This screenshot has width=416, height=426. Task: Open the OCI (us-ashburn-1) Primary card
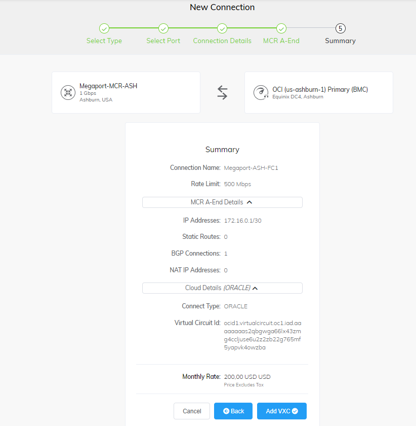[319, 93]
